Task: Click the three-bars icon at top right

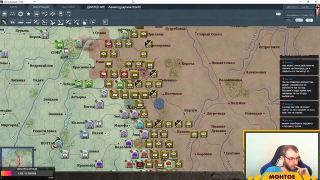Action: (278, 14)
